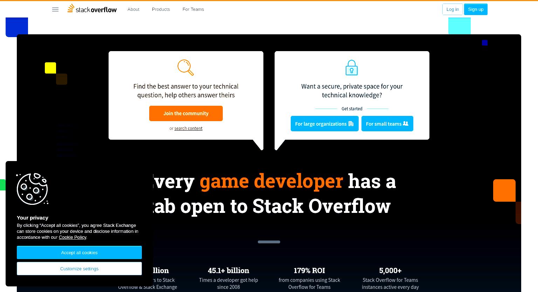538x292 pixels.
Task: Click the 'Get started' label
Action: [x=352, y=109]
